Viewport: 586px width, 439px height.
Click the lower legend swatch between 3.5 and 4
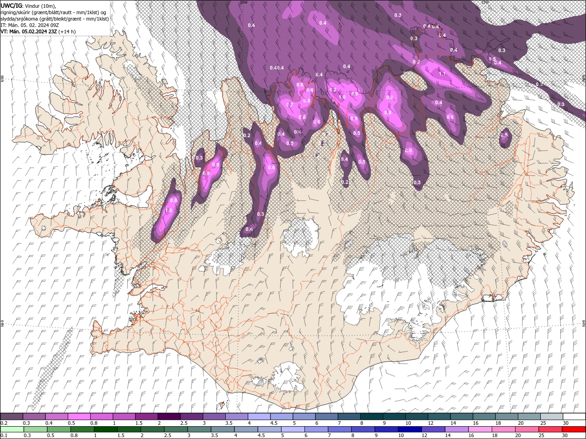[222, 429]
